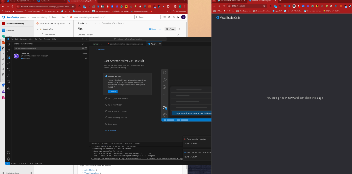Viewport: 352px width, 174px height.
Task: Open the Accounts icon at bottom of VS Code activity bar
Action: tap(8, 153)
